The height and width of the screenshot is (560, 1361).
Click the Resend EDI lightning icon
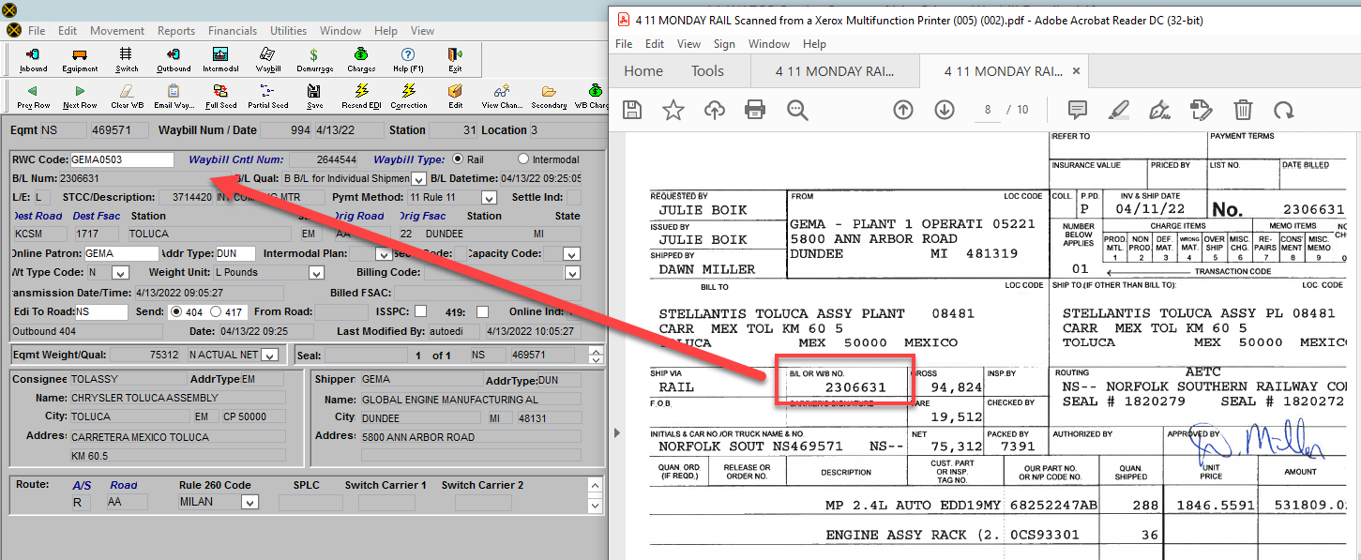pos(361,97)
